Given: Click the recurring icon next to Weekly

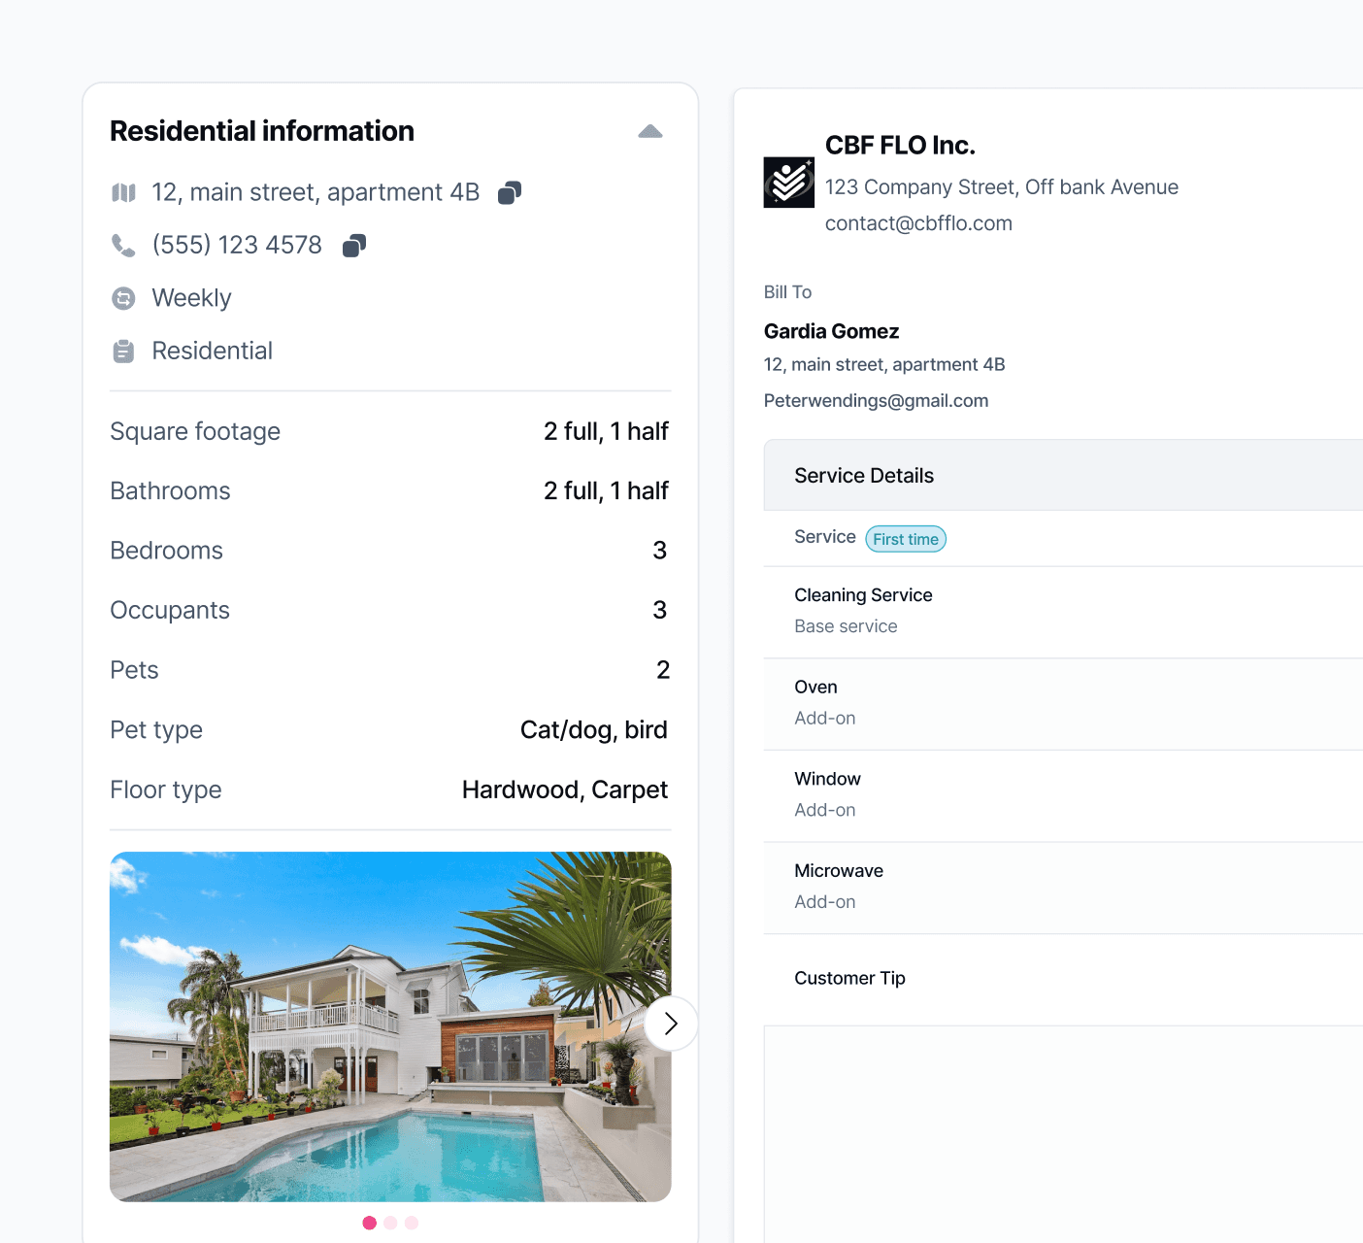Looking at the screenshot, I should 123,298.
